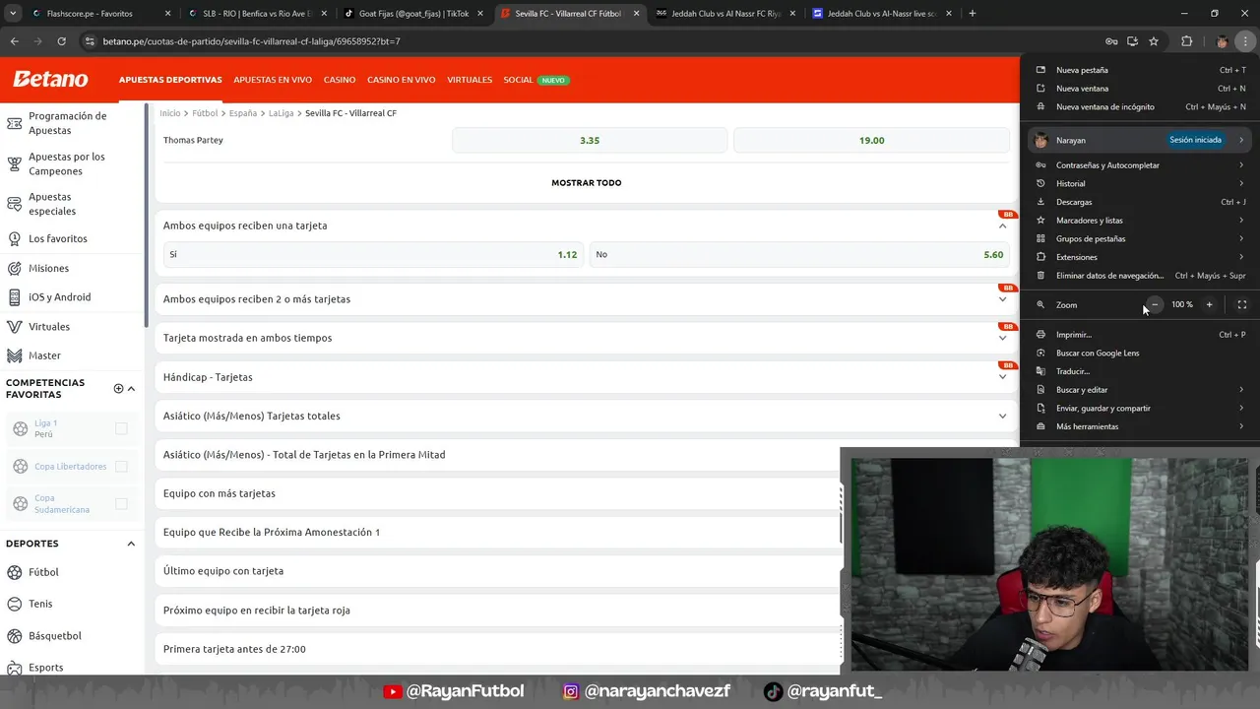
Task: Toggle Copa Sudamericana favorite checkbox
Action: pyautogui.click(x=121, y=503)
